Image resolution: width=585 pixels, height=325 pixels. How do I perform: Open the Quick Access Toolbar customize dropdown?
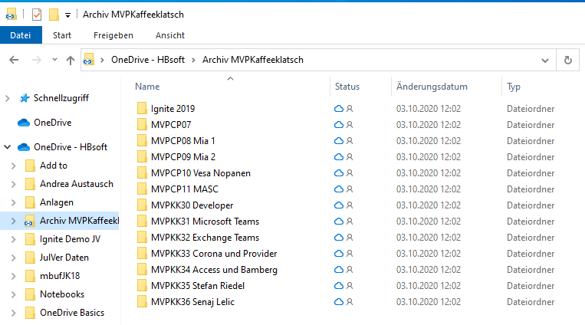click(x=67, y=15)
